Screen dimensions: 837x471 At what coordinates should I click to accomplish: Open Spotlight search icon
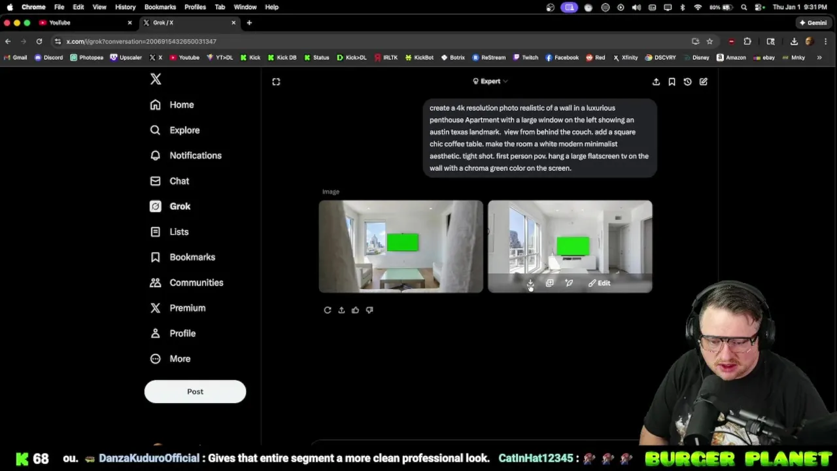(x=744, y=7)
